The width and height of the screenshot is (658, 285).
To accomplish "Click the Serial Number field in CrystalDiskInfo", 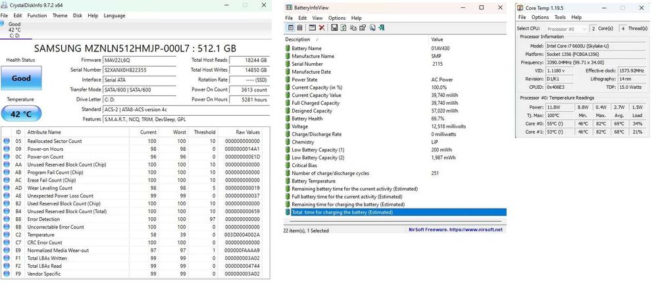I will [139, 70].
